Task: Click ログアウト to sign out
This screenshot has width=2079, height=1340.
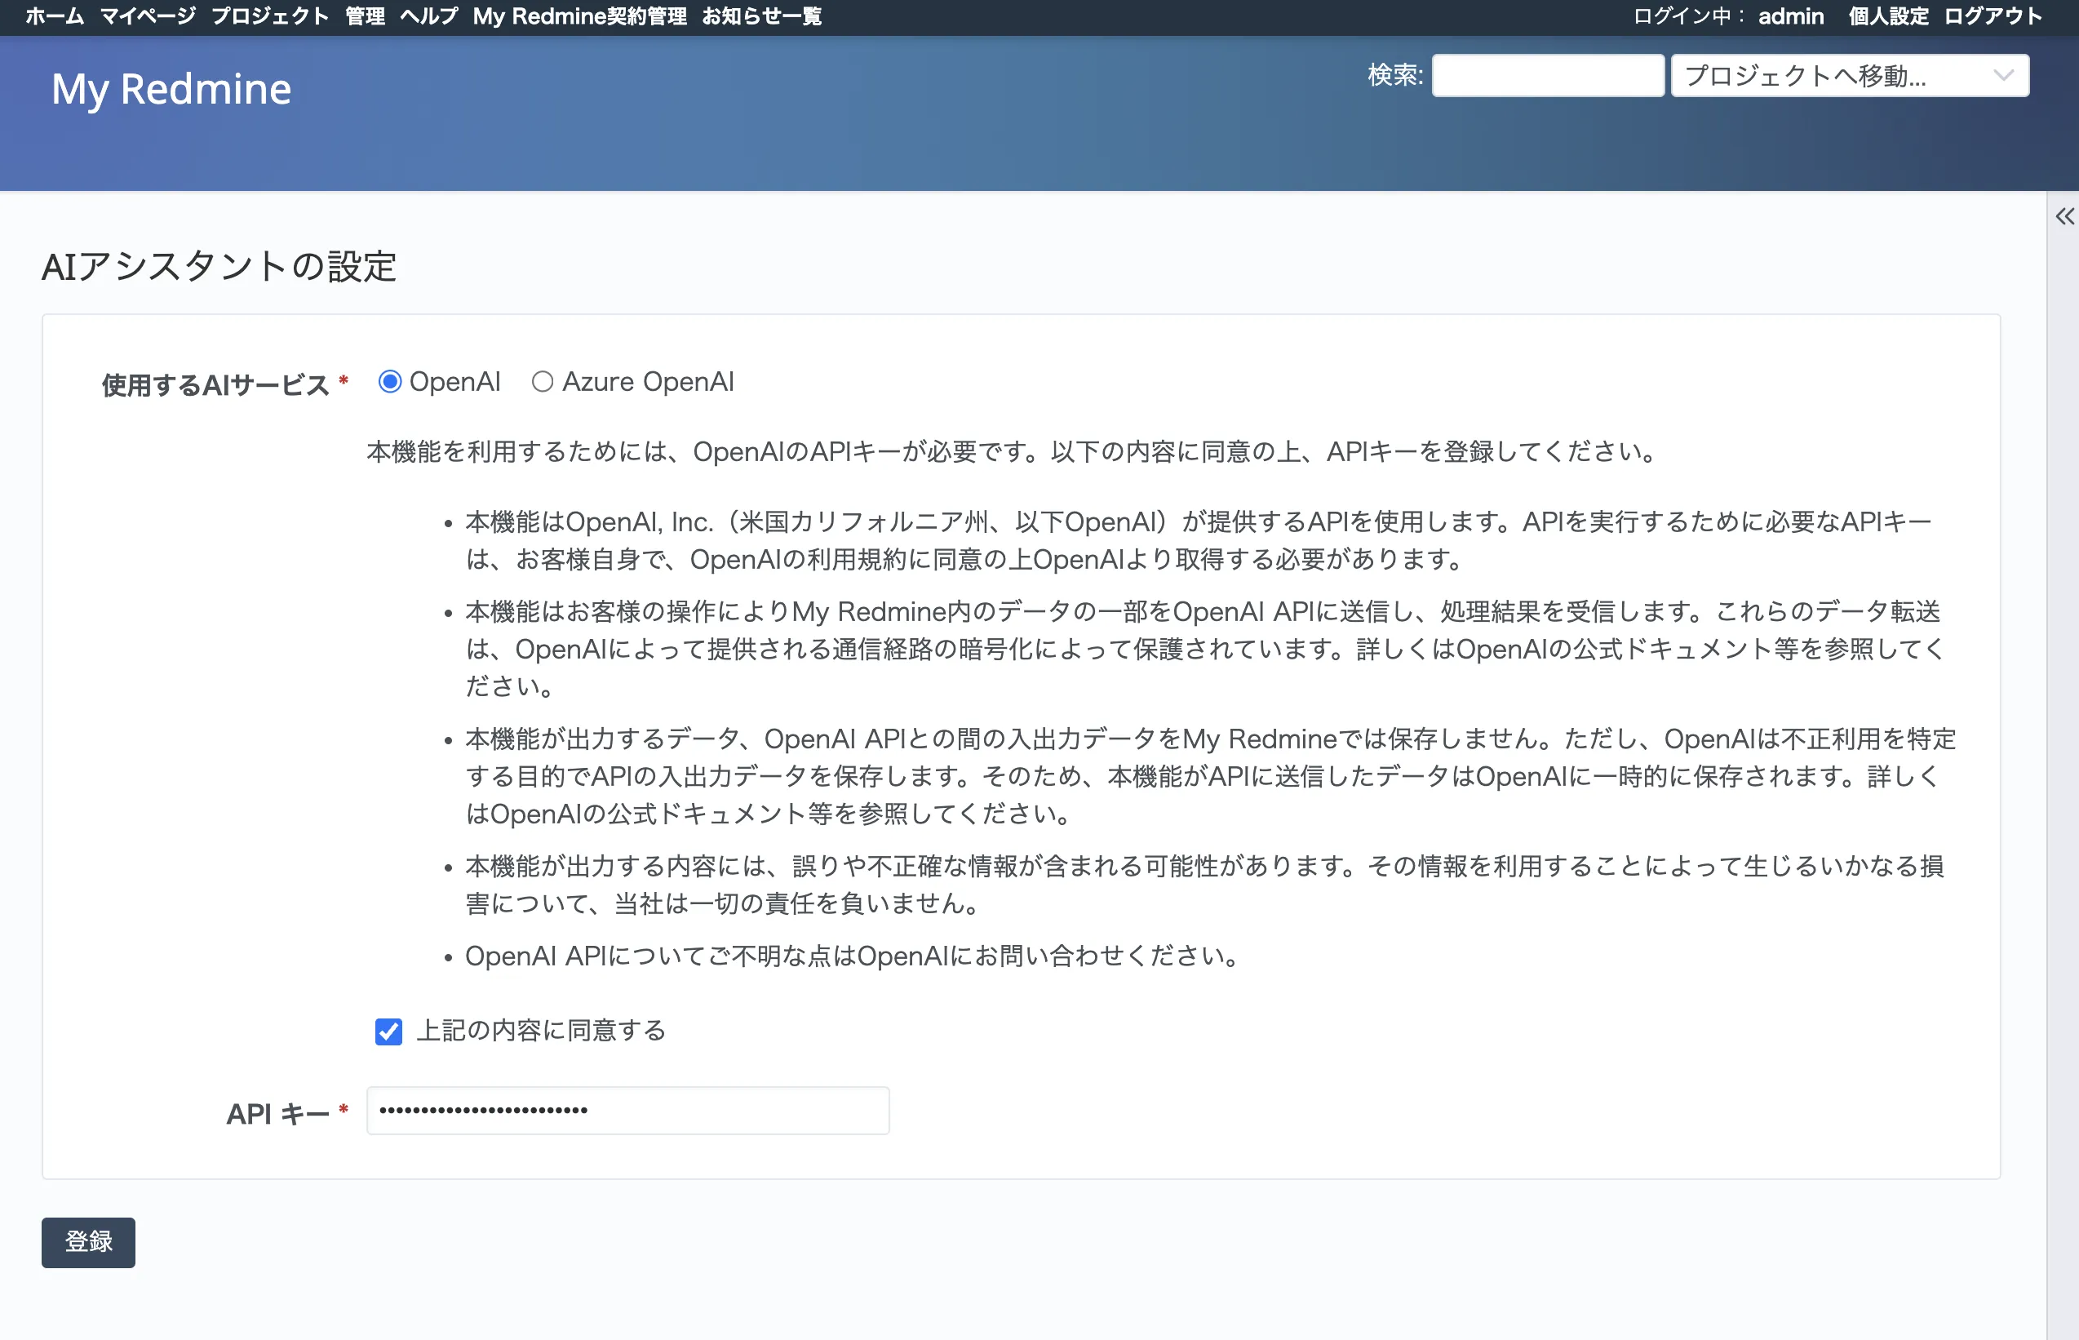Action: click(1993, 16)
